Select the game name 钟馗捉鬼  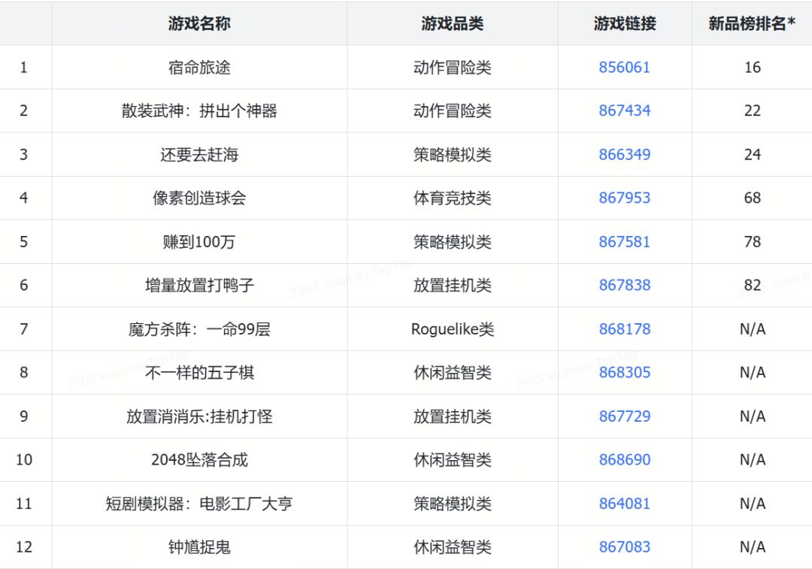pos(199,547)
